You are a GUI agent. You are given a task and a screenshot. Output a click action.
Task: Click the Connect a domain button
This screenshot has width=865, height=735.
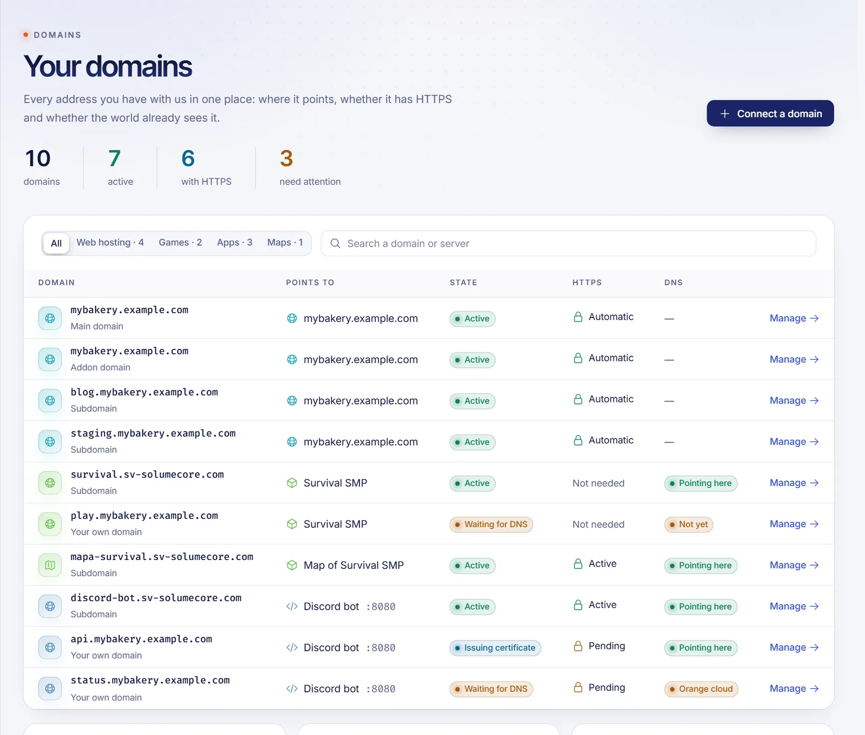(770, 113)
